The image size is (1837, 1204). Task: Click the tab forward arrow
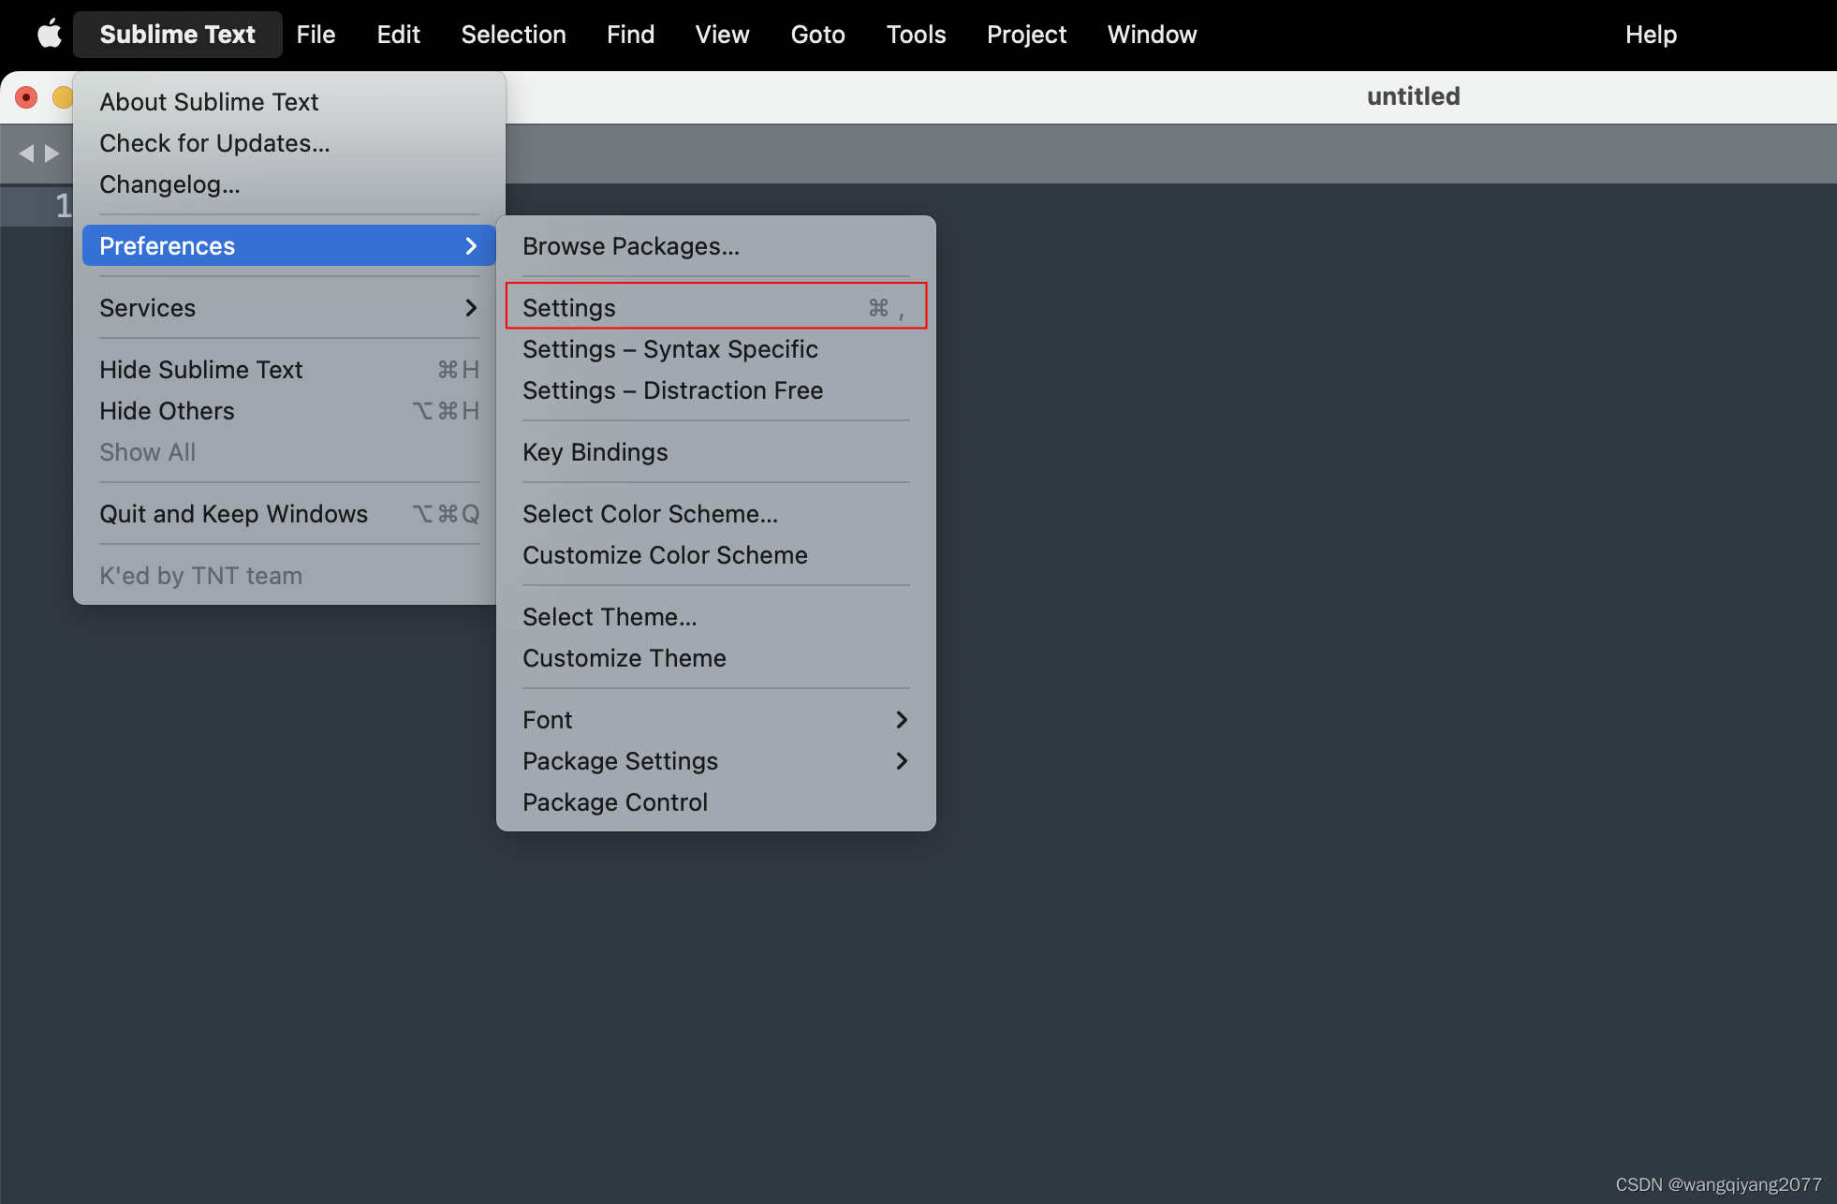pyautogui.click(x=51, y=154)
